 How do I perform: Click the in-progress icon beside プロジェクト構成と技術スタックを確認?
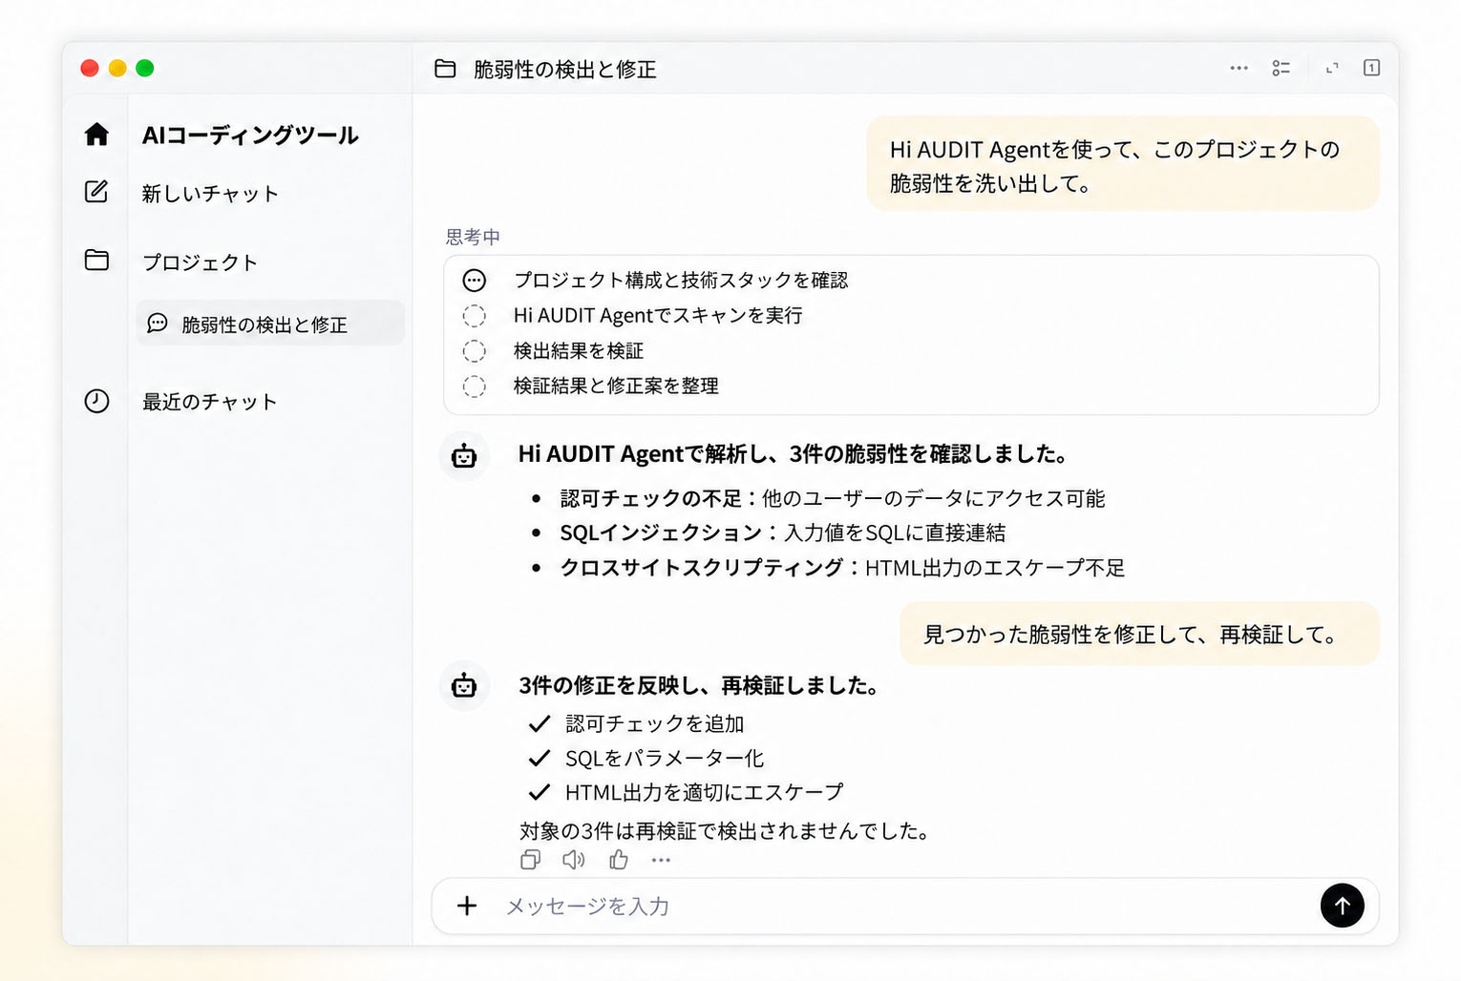(475, 281)
